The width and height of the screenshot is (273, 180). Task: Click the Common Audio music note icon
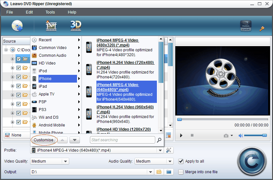(34, 55)
